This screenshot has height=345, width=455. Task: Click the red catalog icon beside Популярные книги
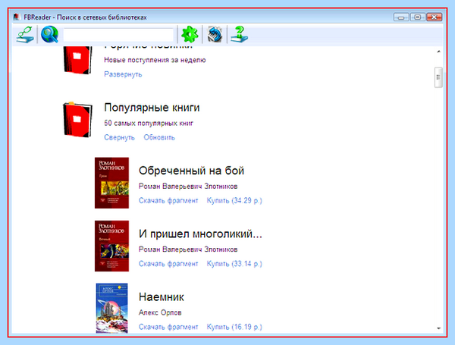click(x=77, y=120)
